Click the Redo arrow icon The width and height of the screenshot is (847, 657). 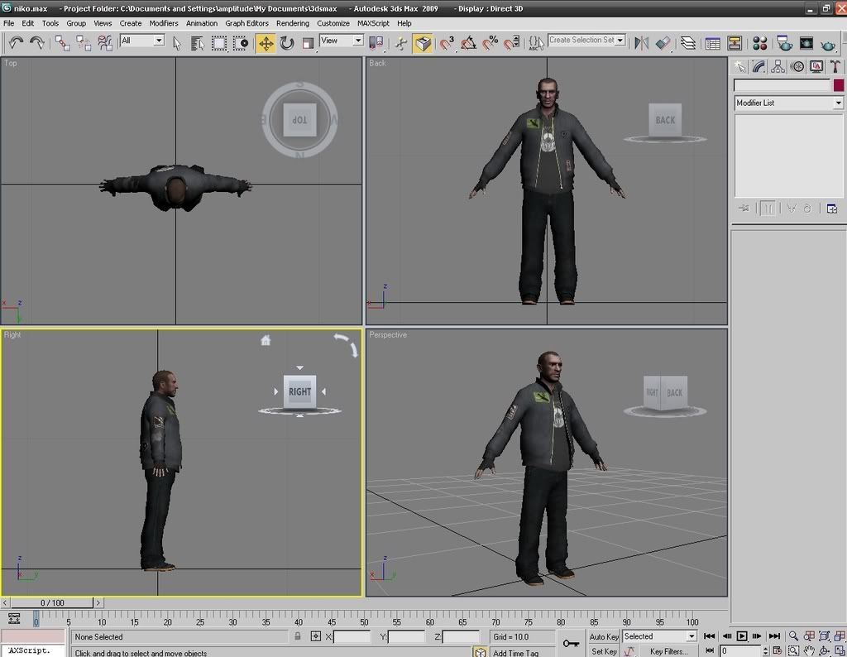click(x=36, y=43)
